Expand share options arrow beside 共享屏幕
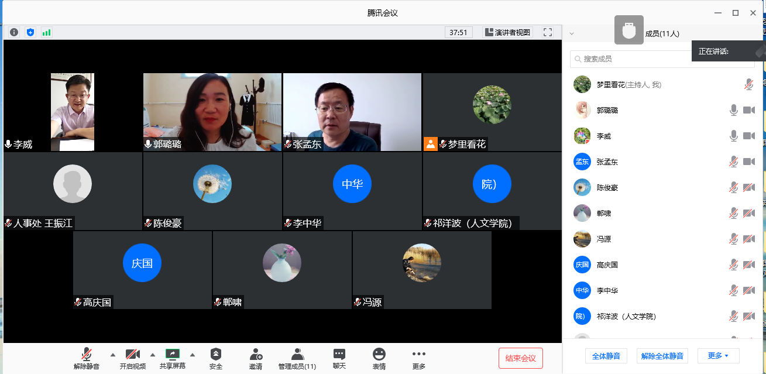766x374 pixels. tap(192, 355)
